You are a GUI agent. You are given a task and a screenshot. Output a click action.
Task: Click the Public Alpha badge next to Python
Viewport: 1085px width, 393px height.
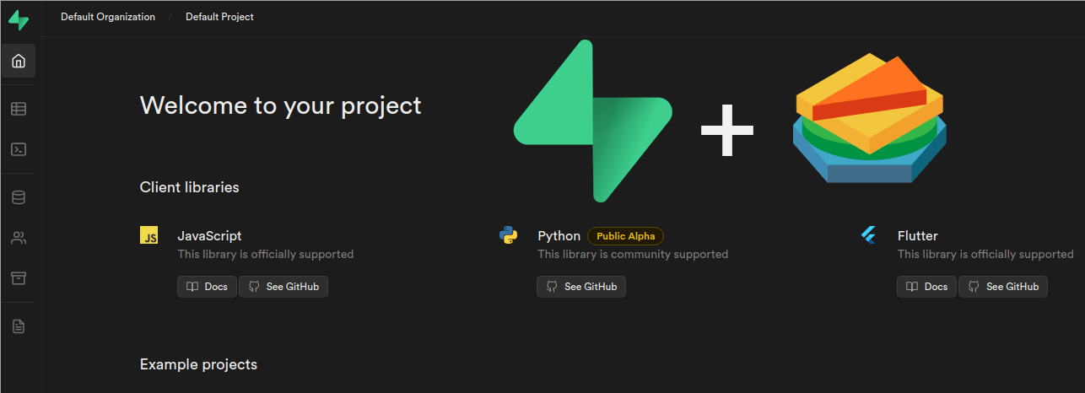coord(625,236)
